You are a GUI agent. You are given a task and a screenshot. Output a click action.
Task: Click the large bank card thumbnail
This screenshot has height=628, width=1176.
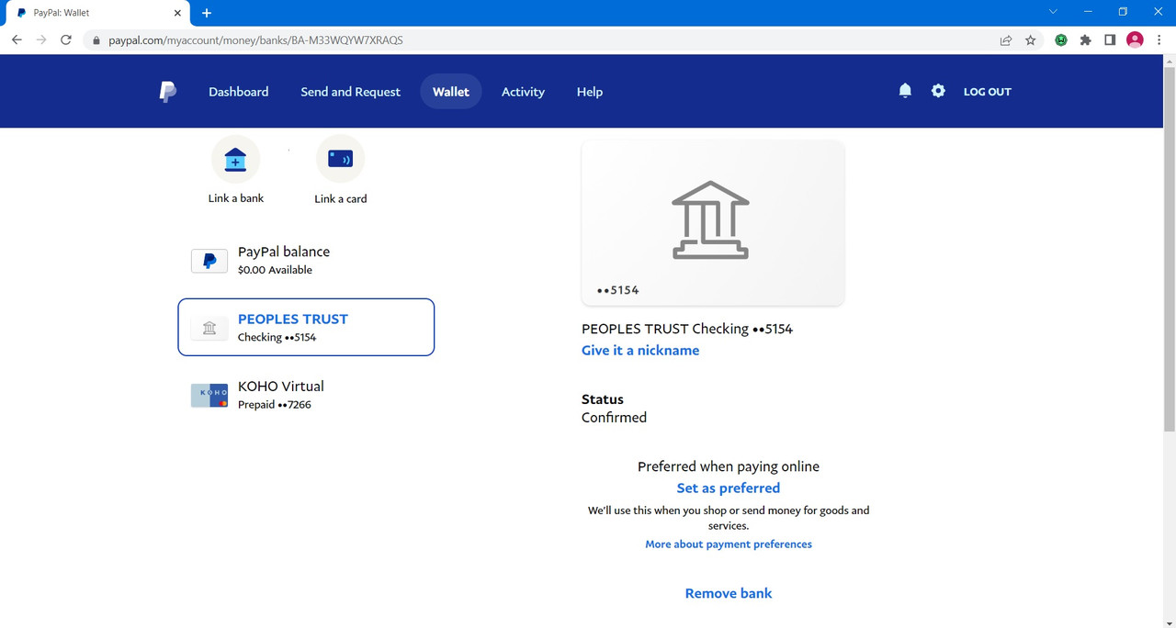click(713, 223)
